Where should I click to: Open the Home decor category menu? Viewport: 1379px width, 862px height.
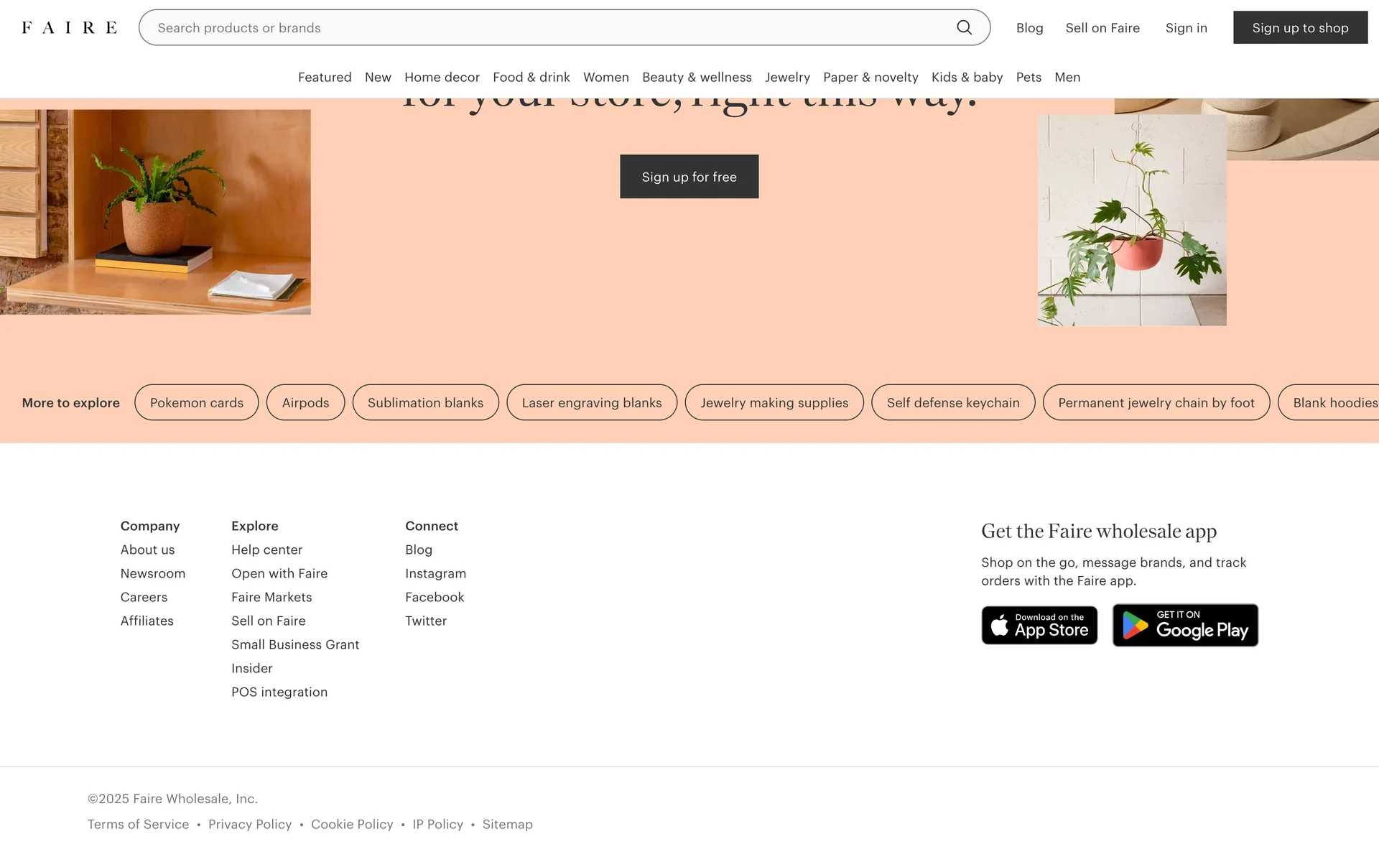[x=442, y=77]
